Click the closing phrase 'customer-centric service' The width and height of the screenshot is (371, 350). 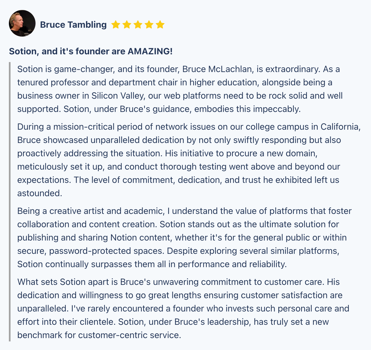(x=130, y=335)
